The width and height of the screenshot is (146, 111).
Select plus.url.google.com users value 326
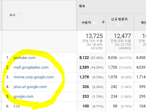click(x=86, y=87)
